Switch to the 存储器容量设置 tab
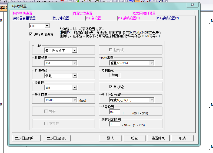The height and width of the screenshot is (153, 213). coord(24,18)
